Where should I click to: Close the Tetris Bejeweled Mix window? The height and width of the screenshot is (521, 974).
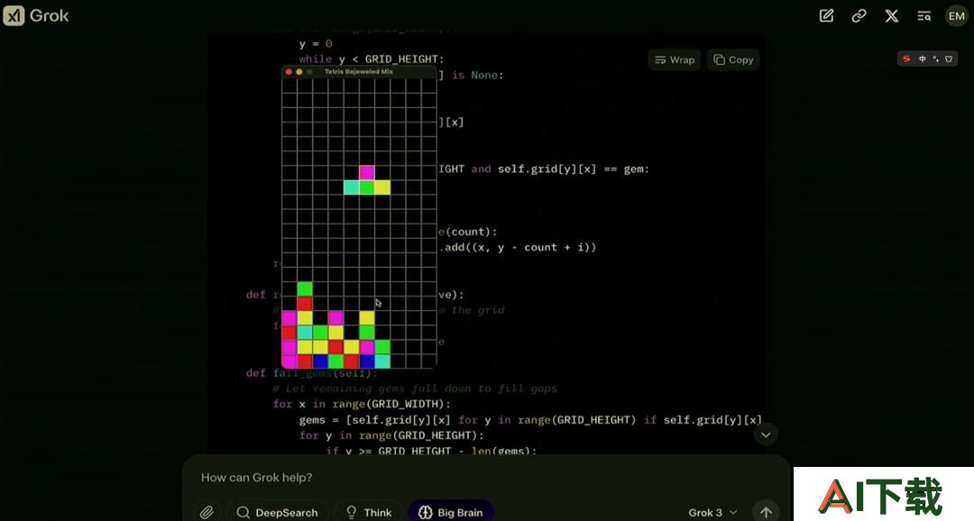pos(289,72)
